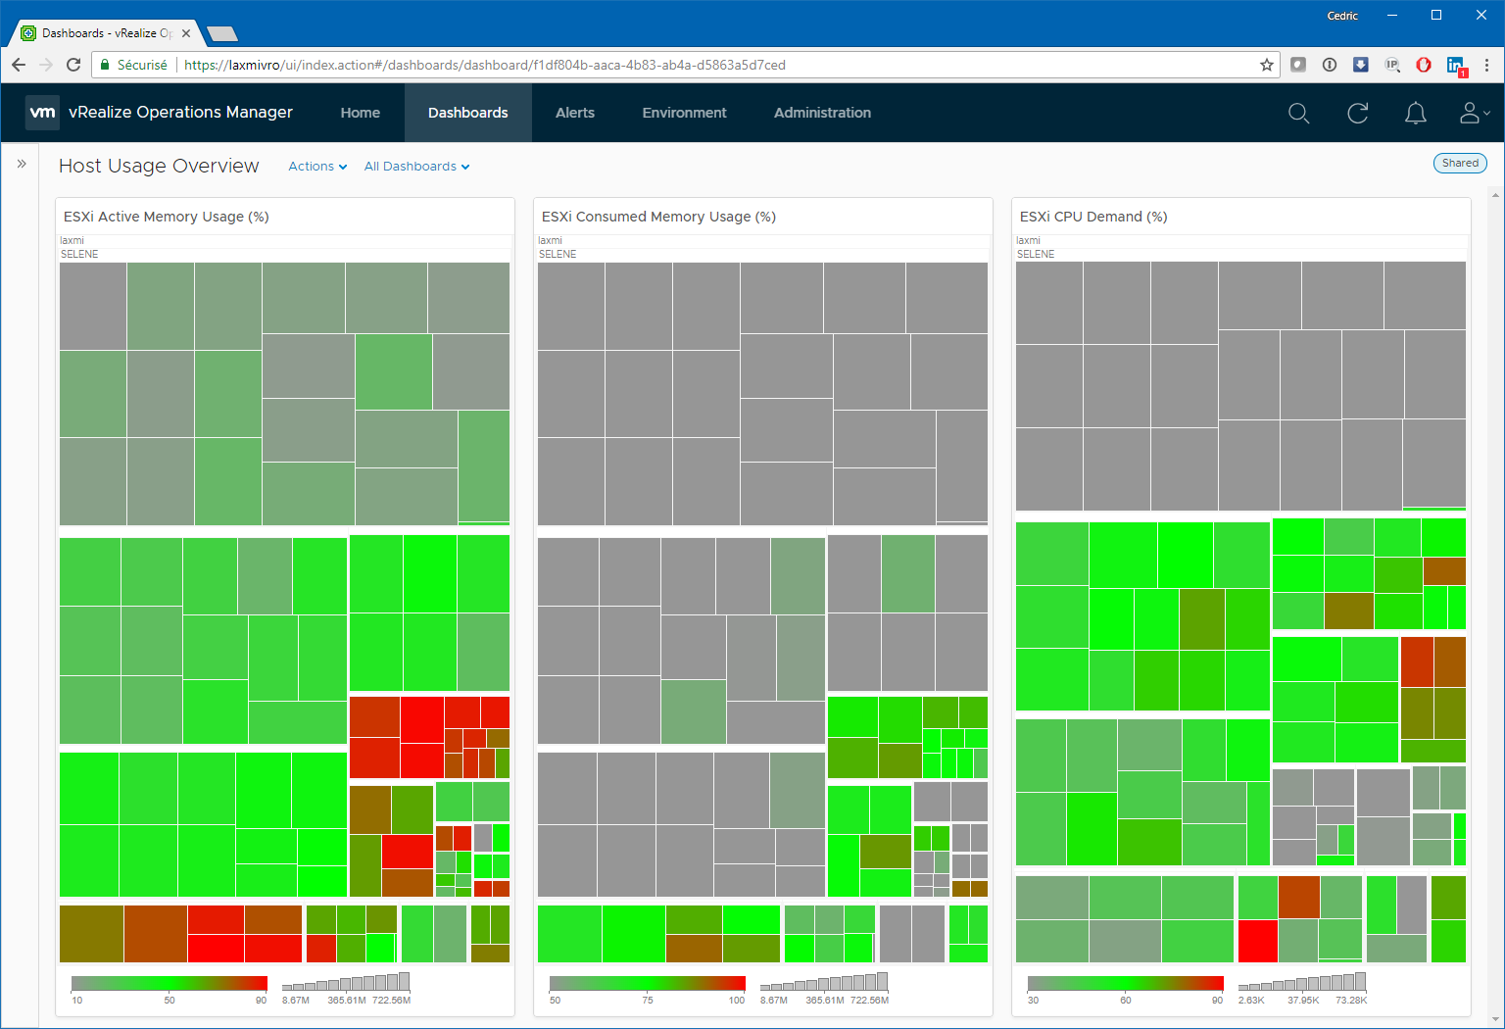Open the Administration menu

click(822, 113)
